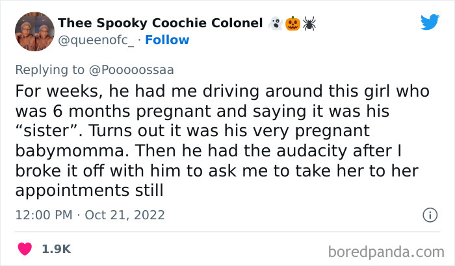455x266 pixels.
Task: View the 1.9K likes count
Action: [x=56, y=248]
